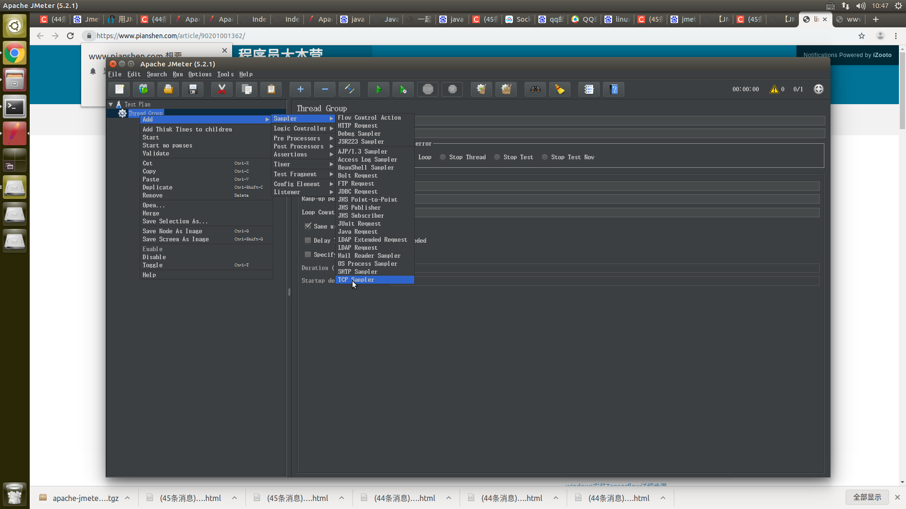Click the Cut scissors toolbar icon
The image size is (906, 509).
pos(222,89)
